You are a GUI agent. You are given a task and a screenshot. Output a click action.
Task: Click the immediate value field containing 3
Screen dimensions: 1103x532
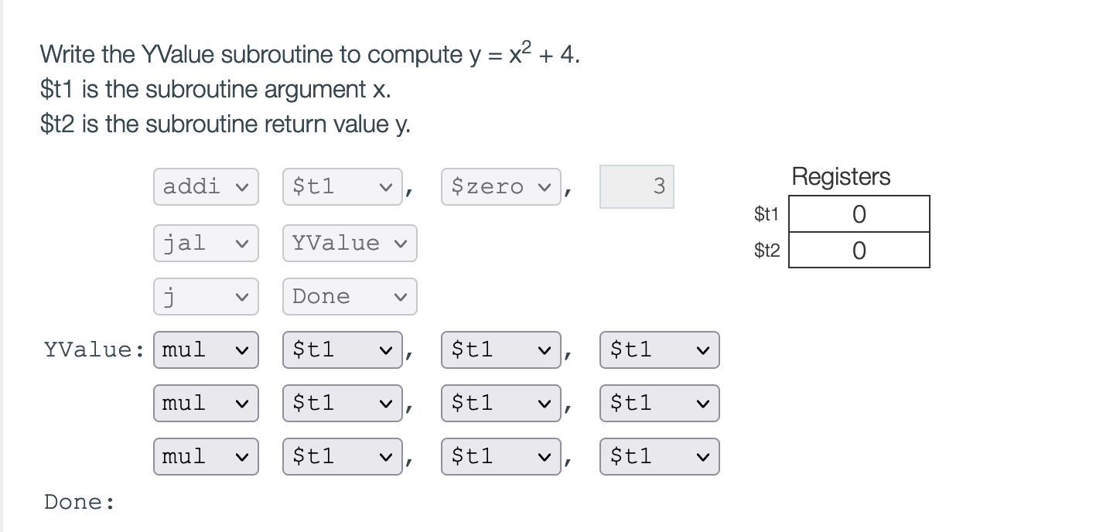tap(637, 186)
